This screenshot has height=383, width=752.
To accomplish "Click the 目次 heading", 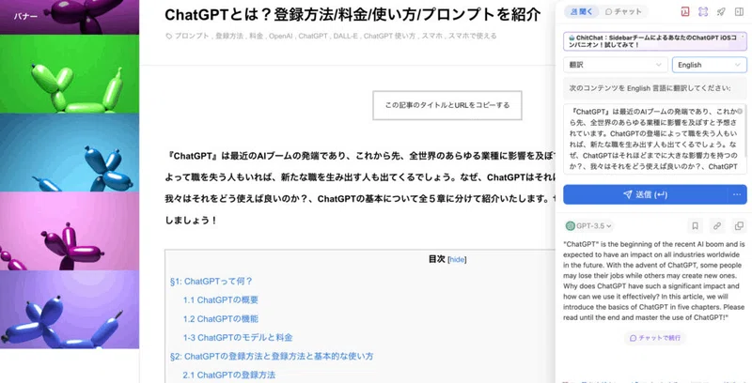I will (x=437, y=259).
